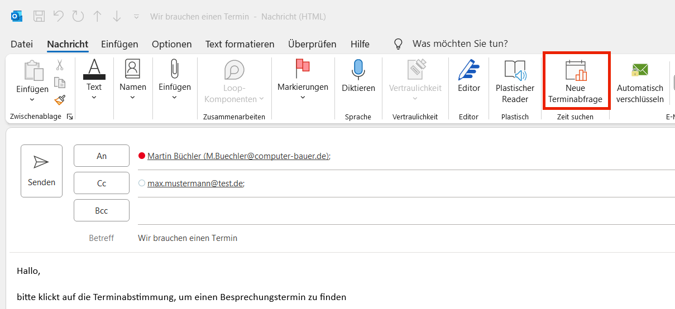Switch to the Optionen ribbon tab
Image resolution: width=675 pixels, height=309 pixels.
click(171, 44)
